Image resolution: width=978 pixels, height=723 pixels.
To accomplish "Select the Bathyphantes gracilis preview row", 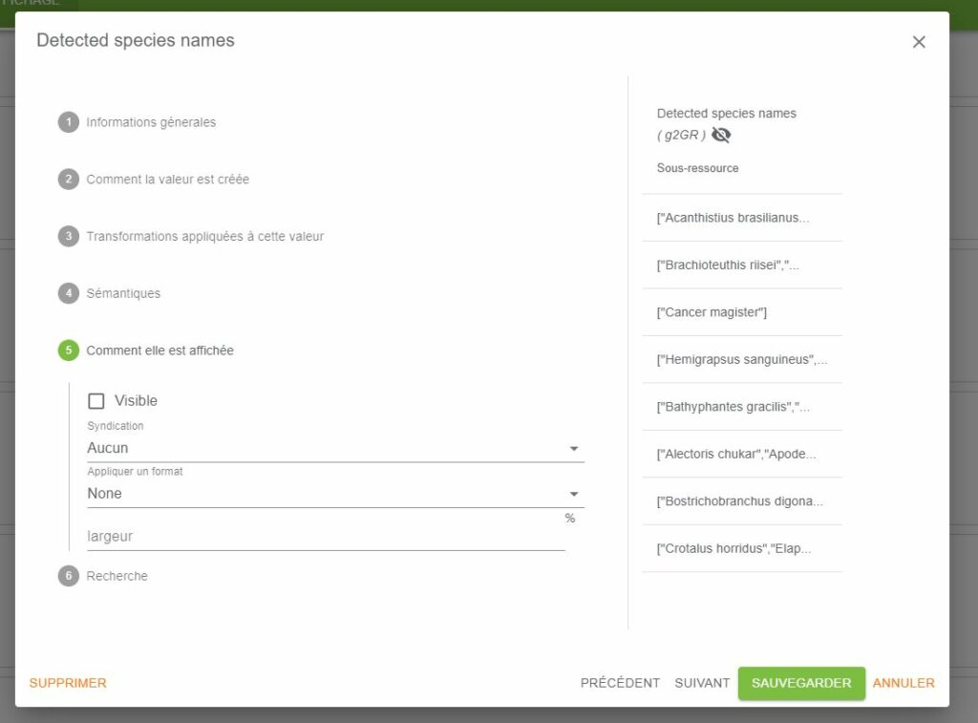I will [742, 407].
